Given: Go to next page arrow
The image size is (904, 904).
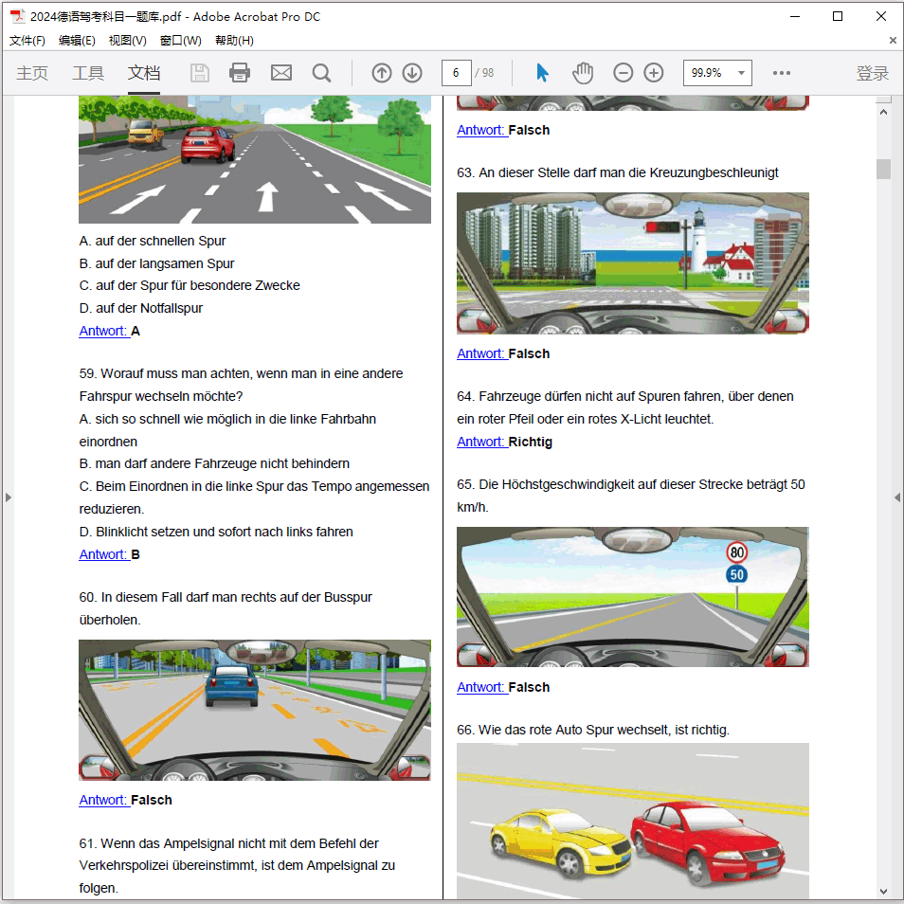Looking at the screenshot, I should point(412,73).
